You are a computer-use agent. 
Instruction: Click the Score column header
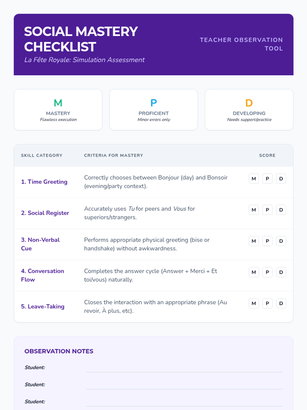(x=267, y=155)
